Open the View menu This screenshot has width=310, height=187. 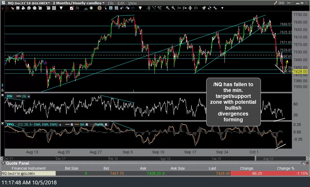[132, 3]
